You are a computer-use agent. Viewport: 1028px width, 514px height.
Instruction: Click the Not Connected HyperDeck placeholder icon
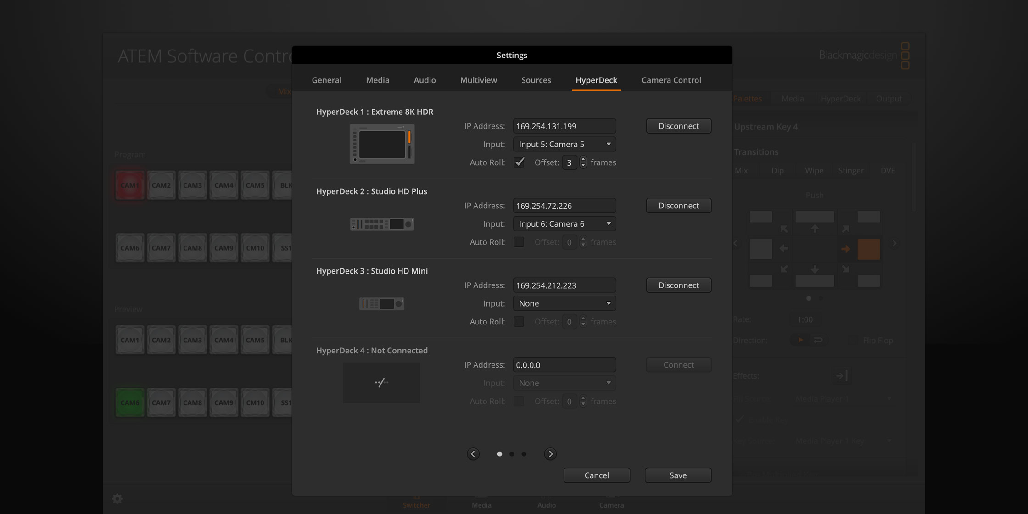381,382
